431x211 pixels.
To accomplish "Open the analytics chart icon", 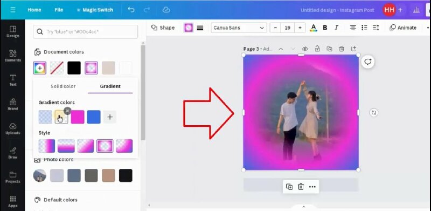I will point(416,10).
